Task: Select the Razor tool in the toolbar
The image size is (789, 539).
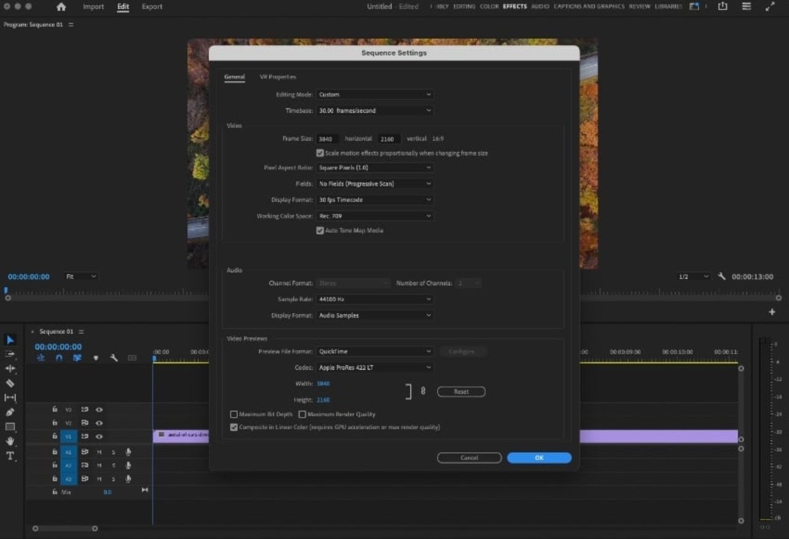Action: click(10, 383)
